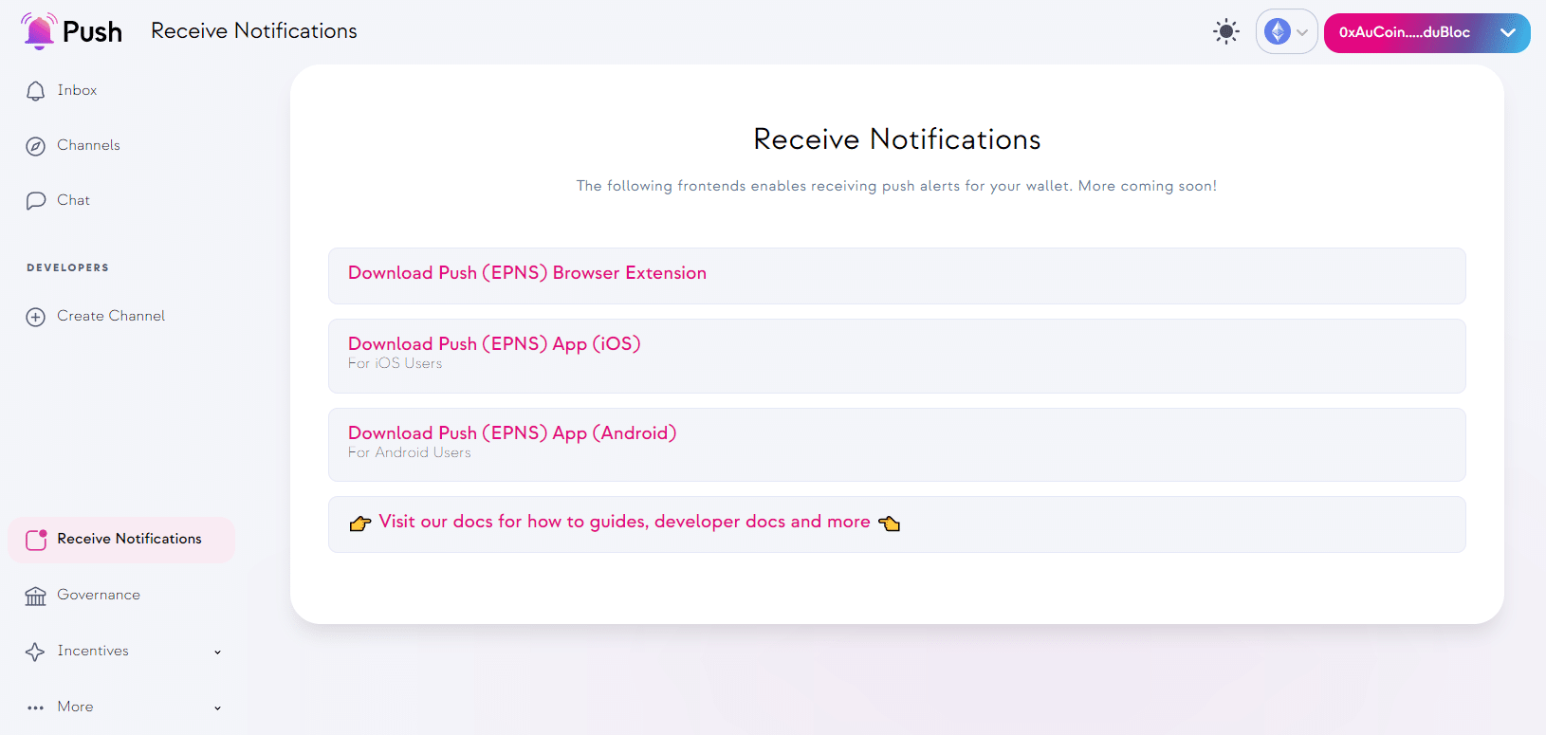Open Download Push (EPNS) App (iOS) link
1546x735 pixels.
point(494,344)
